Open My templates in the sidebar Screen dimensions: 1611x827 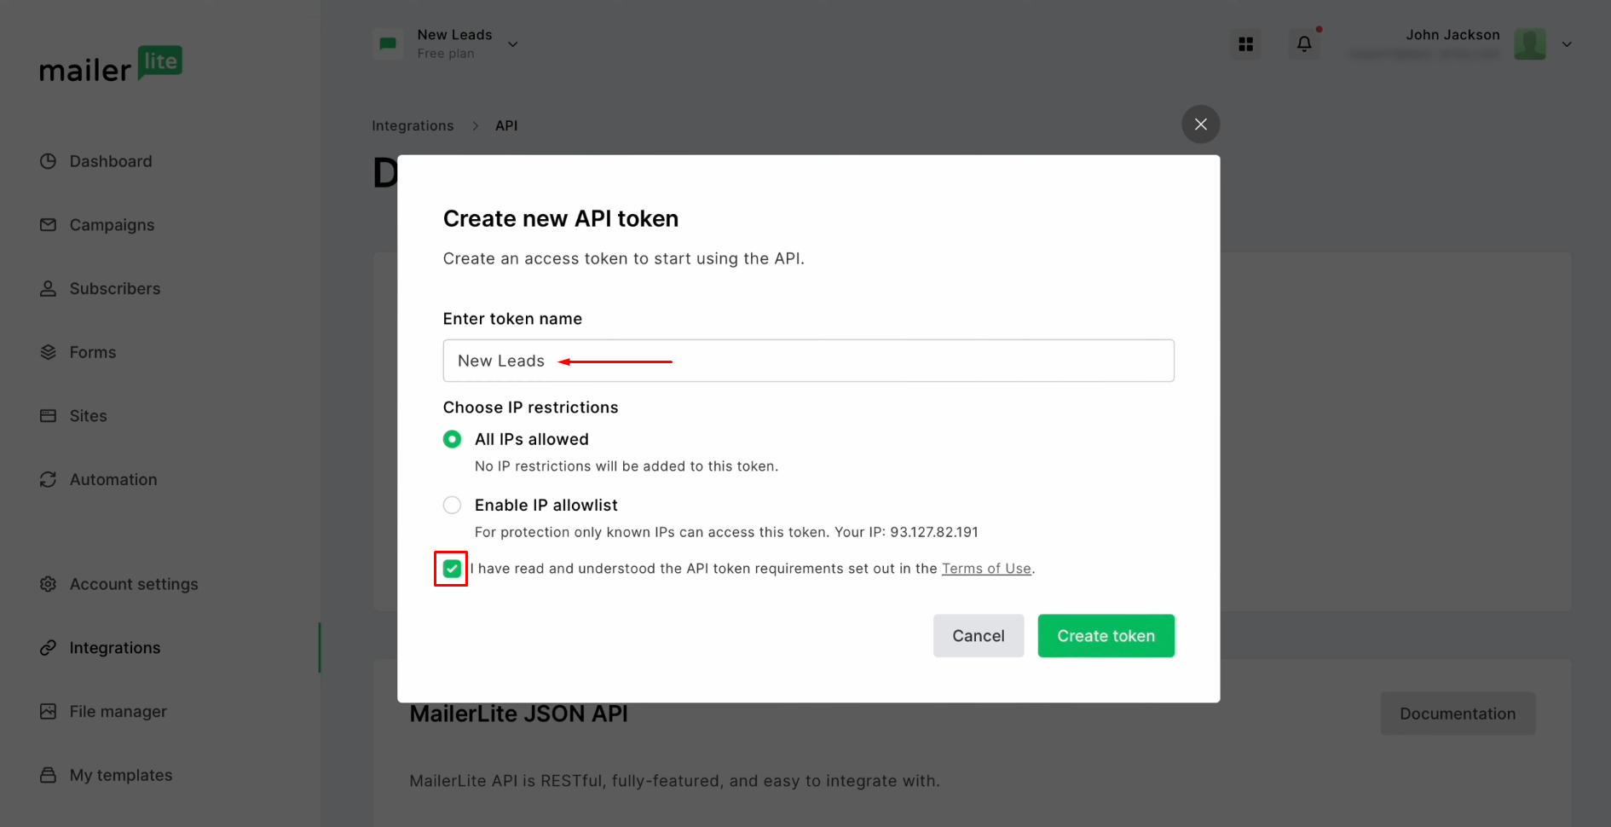pos(121,775)
